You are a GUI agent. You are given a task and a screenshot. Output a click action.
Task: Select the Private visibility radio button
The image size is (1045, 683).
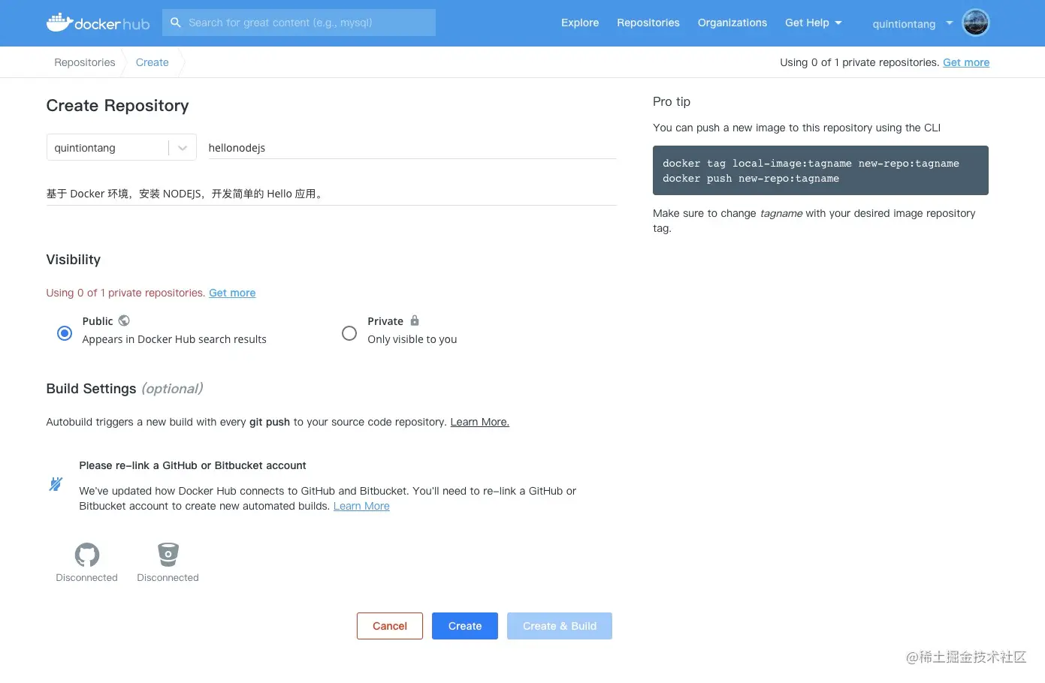coord(349,333)
